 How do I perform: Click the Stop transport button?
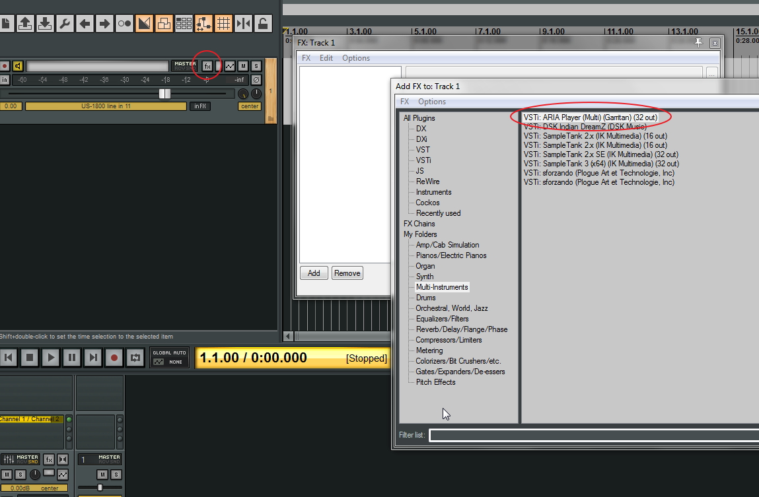pyautogui.click(x=30, y=358)
